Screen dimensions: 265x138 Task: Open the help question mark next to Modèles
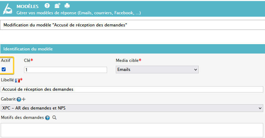click(x=47, y=6)
